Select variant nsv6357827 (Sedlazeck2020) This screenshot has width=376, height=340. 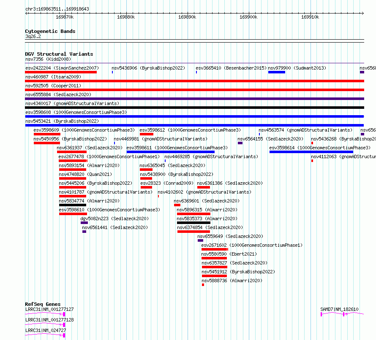point(234,263)
